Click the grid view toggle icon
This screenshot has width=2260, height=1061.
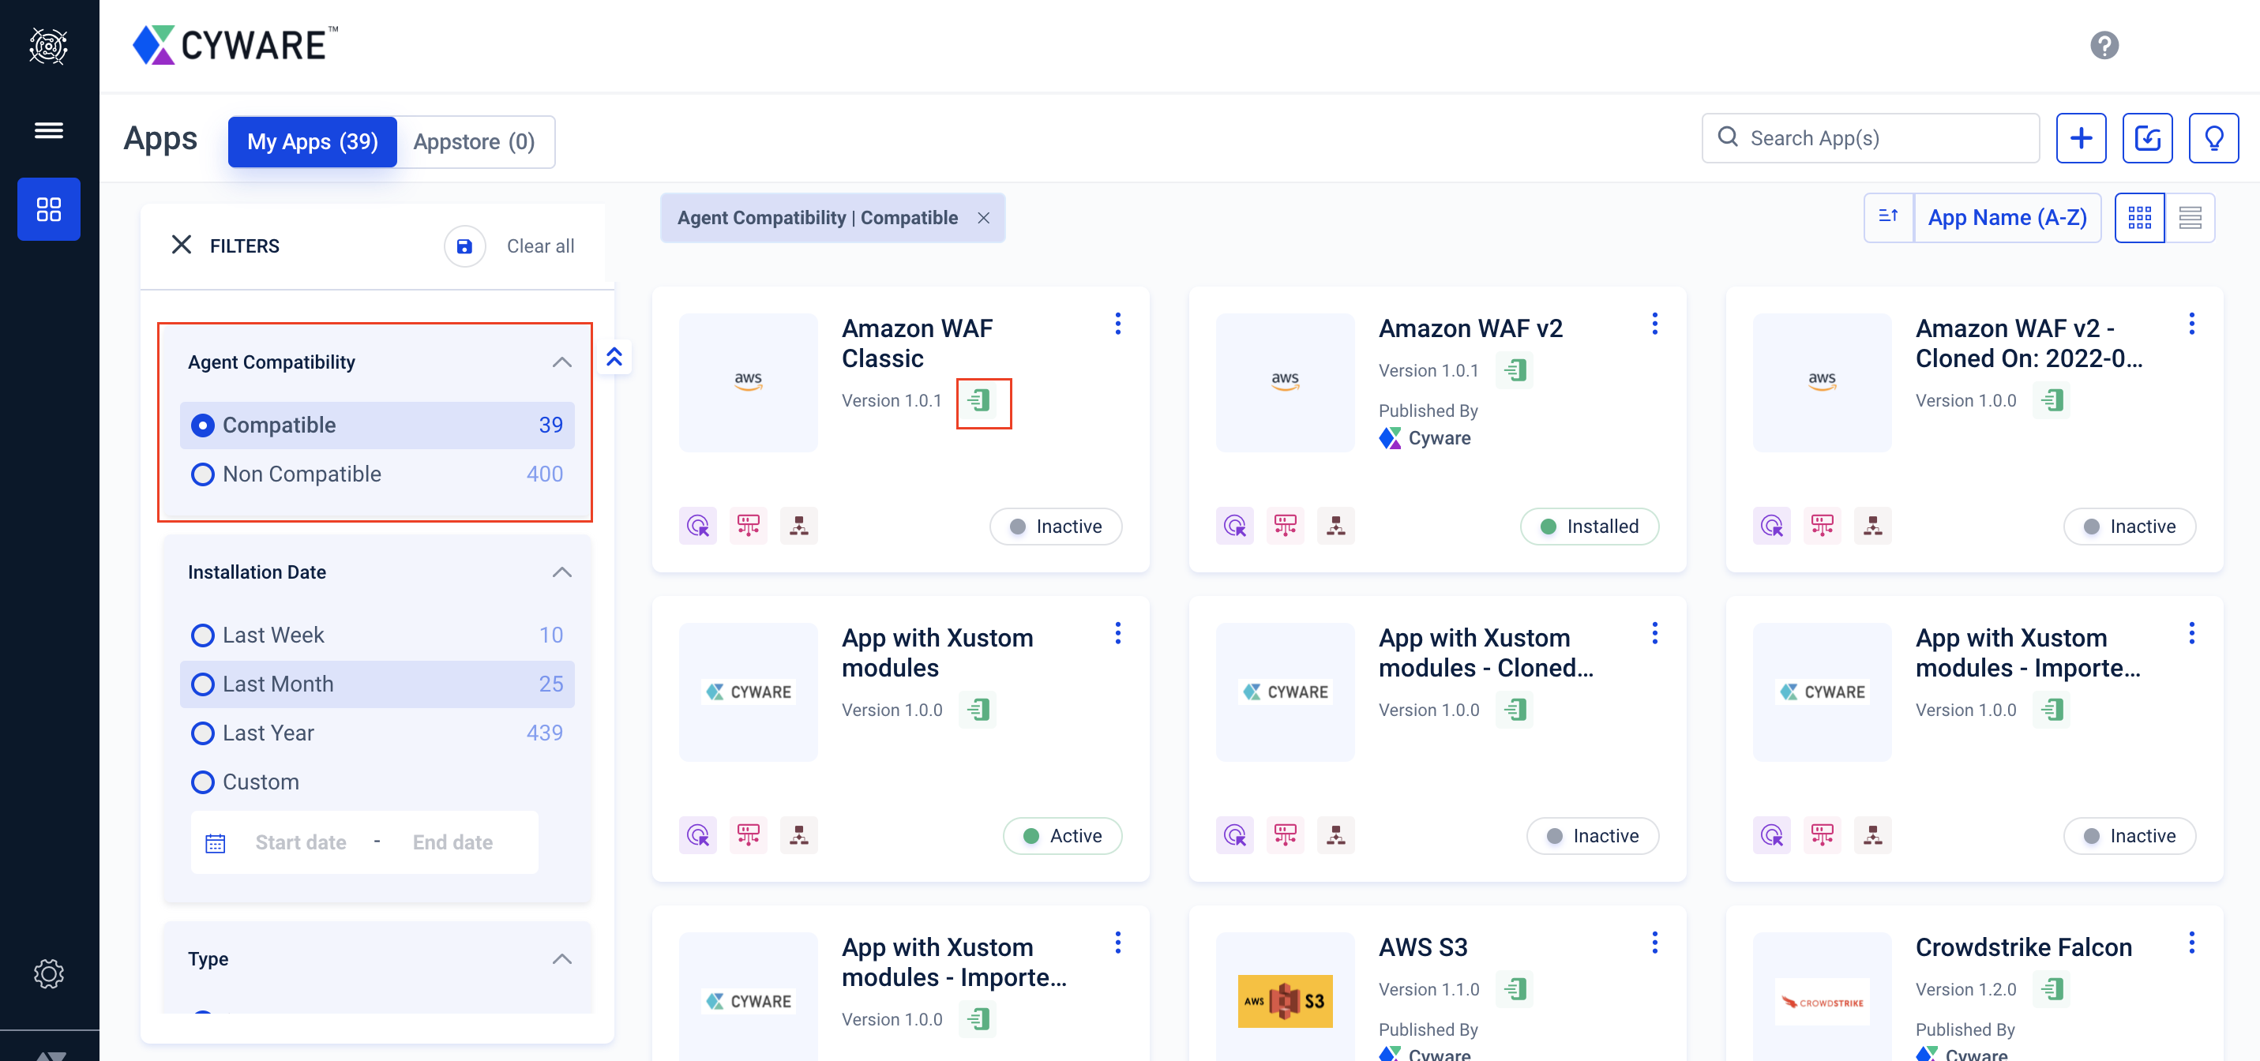point(2141,218)
